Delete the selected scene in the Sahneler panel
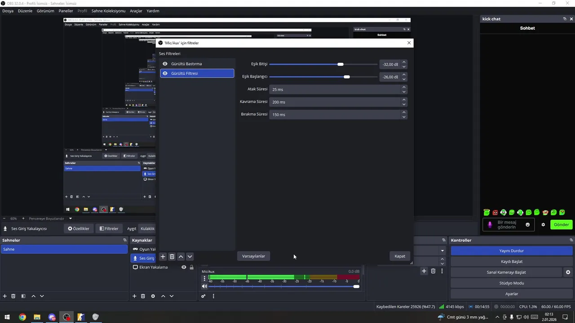575x323 pixels. click(x=13, y=296)
